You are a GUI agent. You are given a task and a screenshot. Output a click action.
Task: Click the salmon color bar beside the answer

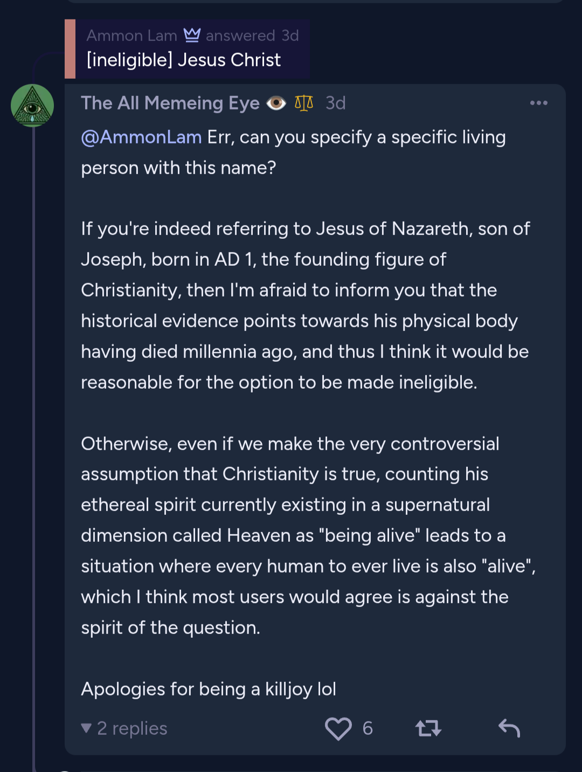(x=70, y=49)
